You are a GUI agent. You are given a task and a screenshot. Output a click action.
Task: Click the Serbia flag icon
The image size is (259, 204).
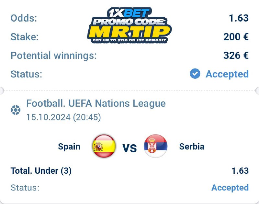tap(155, 146)
